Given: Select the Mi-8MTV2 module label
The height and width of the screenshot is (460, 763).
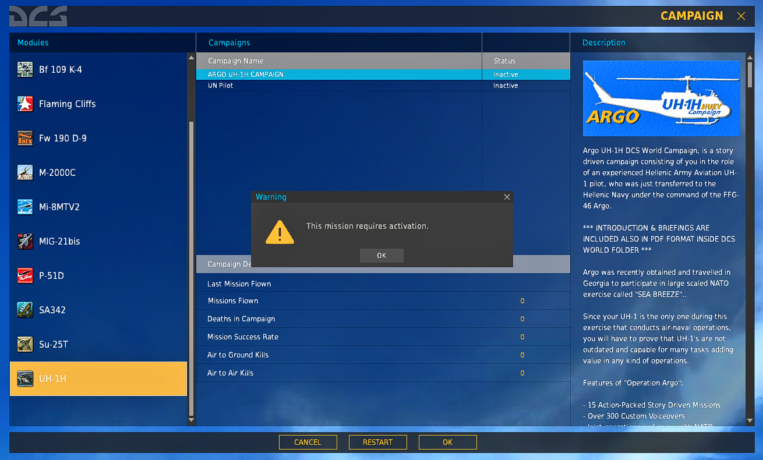Looking at the screenshot, I should click(59, 207).
